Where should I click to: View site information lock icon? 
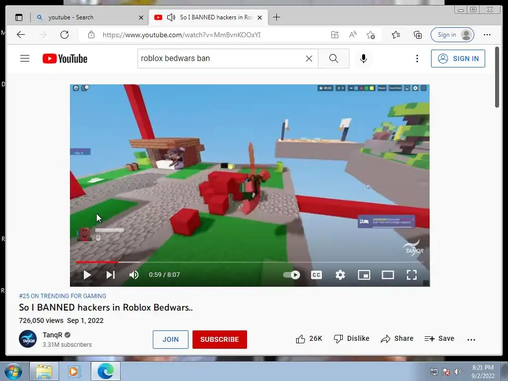91,35
